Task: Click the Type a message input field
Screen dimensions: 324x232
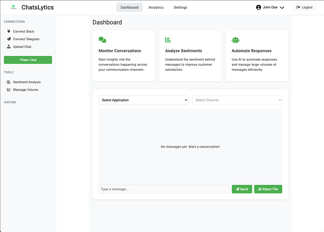Action: pos(164,189)
